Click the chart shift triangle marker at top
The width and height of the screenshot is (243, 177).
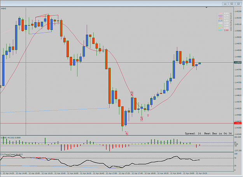tap(206, 7)
